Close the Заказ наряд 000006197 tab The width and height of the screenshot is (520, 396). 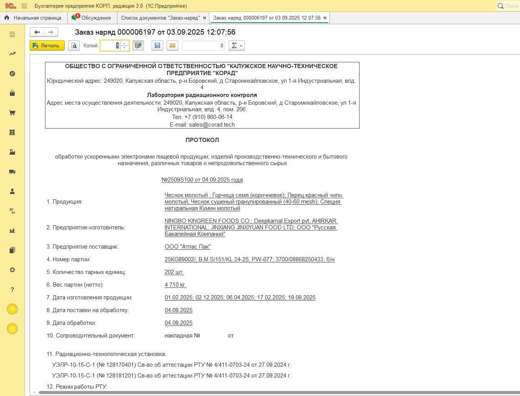pos(325,18)
